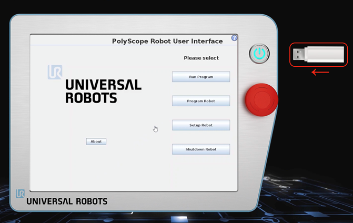Click the USB flash drive image
353x223 pixels.
click(x=318, y=55)
